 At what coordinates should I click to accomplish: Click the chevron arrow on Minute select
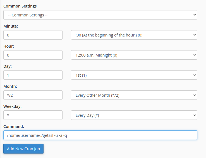click(195, 35)
